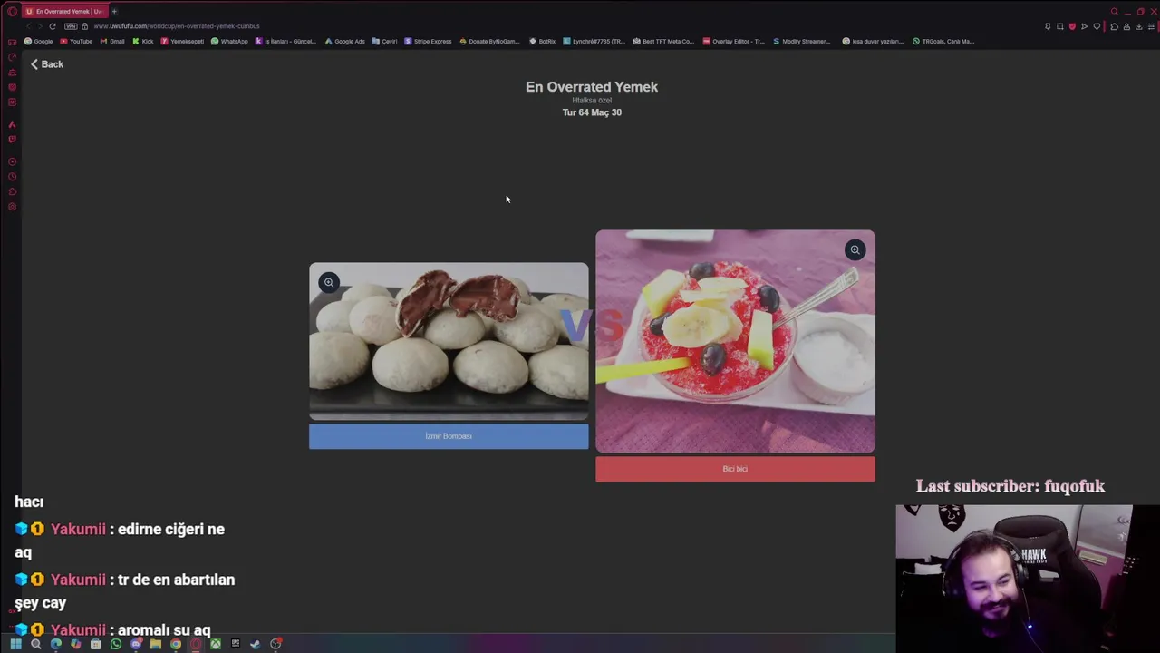Open the chat bubble icon in browser toolbar
Viewport: 1160px width, 653px height.
(x=1114, y=26)
